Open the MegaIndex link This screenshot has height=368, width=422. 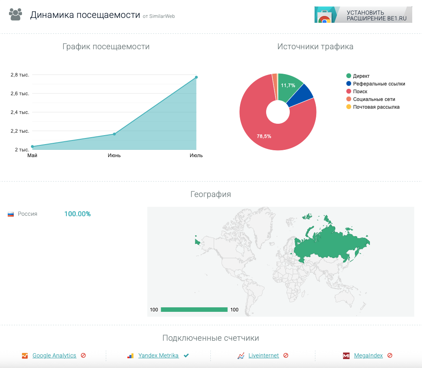pos(368,355)
